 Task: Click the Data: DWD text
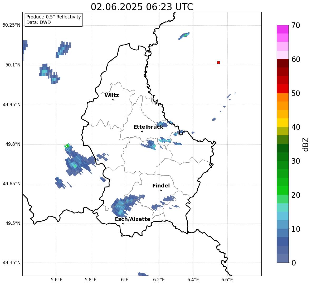[38, 22]
